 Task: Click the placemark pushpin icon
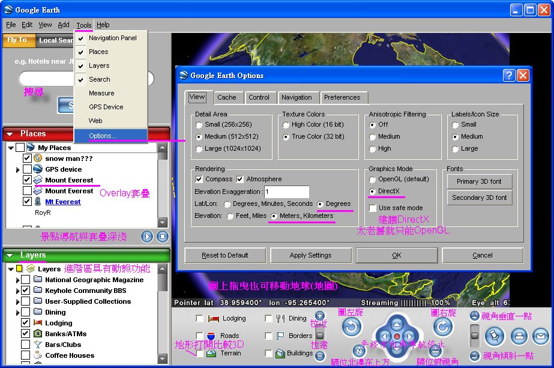coord(495,336)
